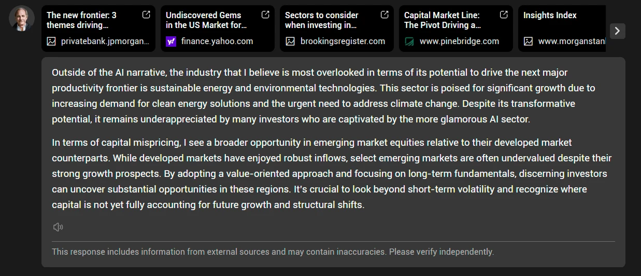Open the "Insights Index" source card
This screenshot has width=641, height=276.
550,16
